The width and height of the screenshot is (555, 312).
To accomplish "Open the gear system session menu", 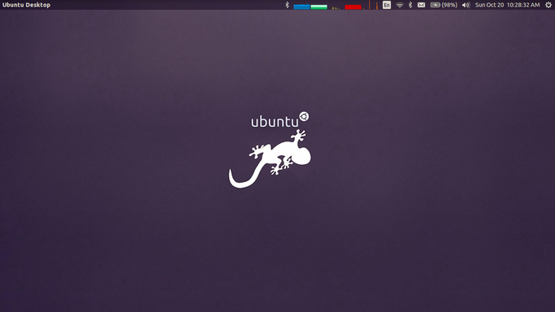I will click(x=548, y=5).
